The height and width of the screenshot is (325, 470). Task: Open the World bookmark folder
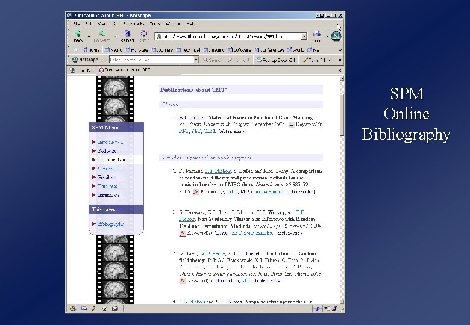coord(296,50)
